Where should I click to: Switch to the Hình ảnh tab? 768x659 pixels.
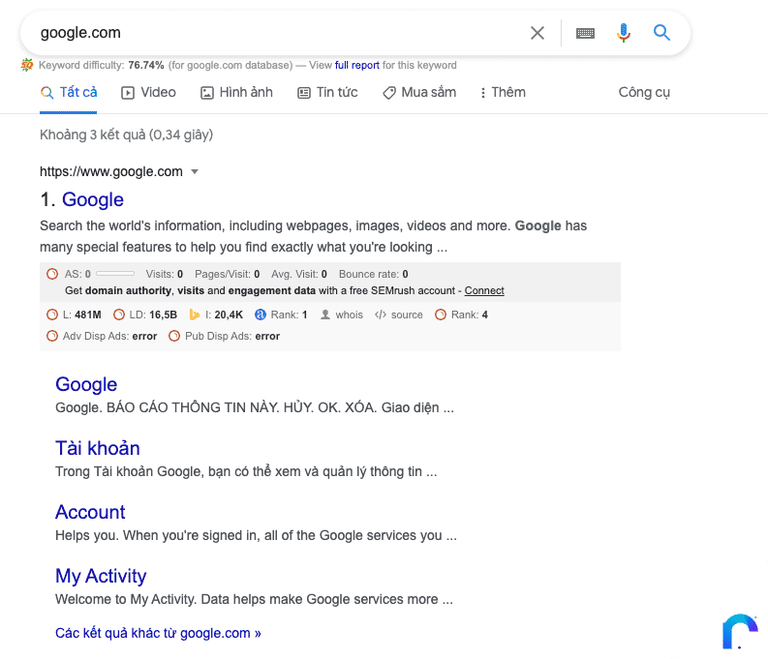(236, 93)
